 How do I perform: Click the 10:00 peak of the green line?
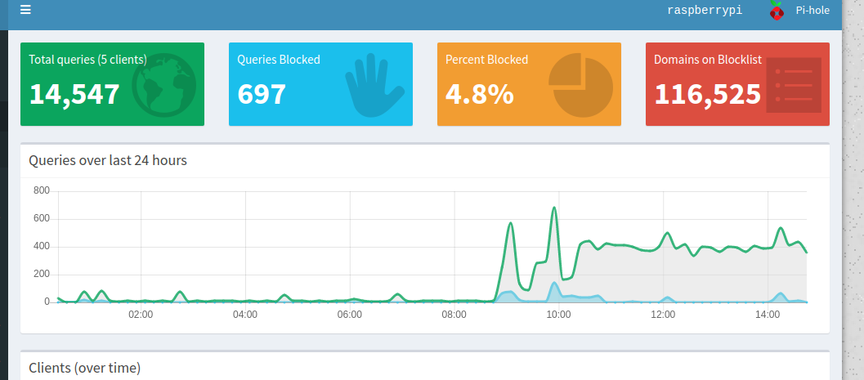point(553,208)
